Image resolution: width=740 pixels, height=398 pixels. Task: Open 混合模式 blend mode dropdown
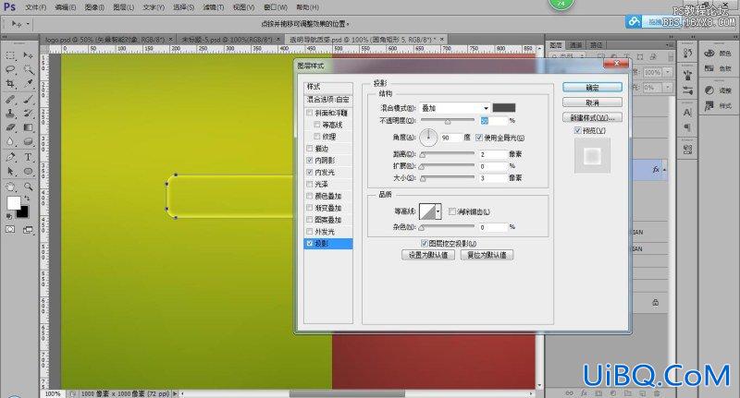[x=454, y=108]
